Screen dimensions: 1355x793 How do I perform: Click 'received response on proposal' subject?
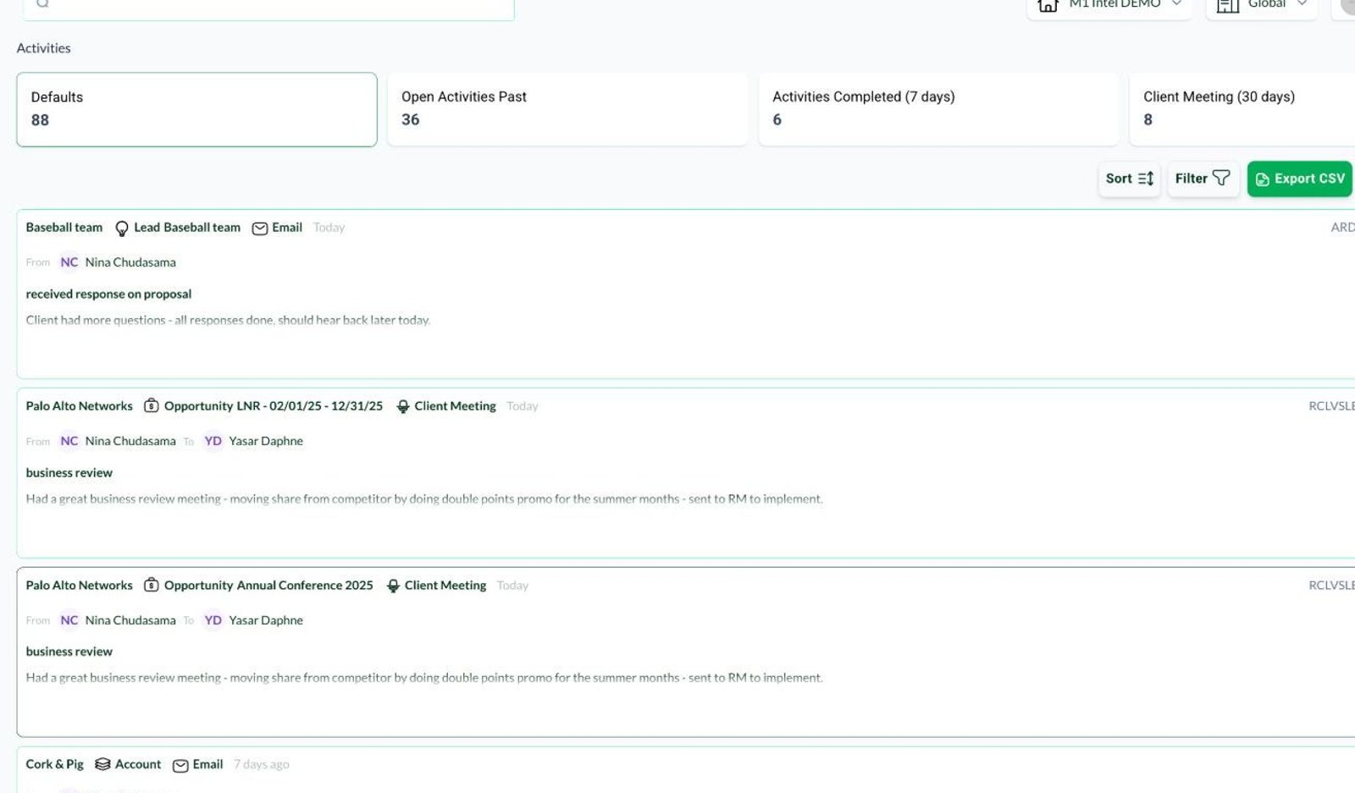108,295
